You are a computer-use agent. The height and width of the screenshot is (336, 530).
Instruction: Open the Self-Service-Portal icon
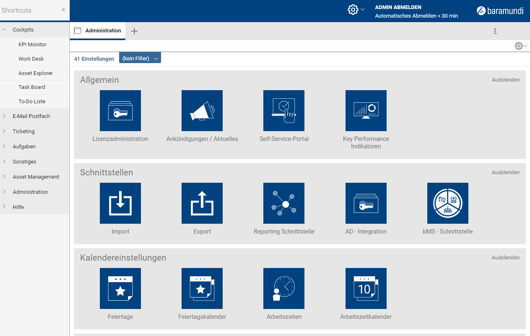pos(283,111)
